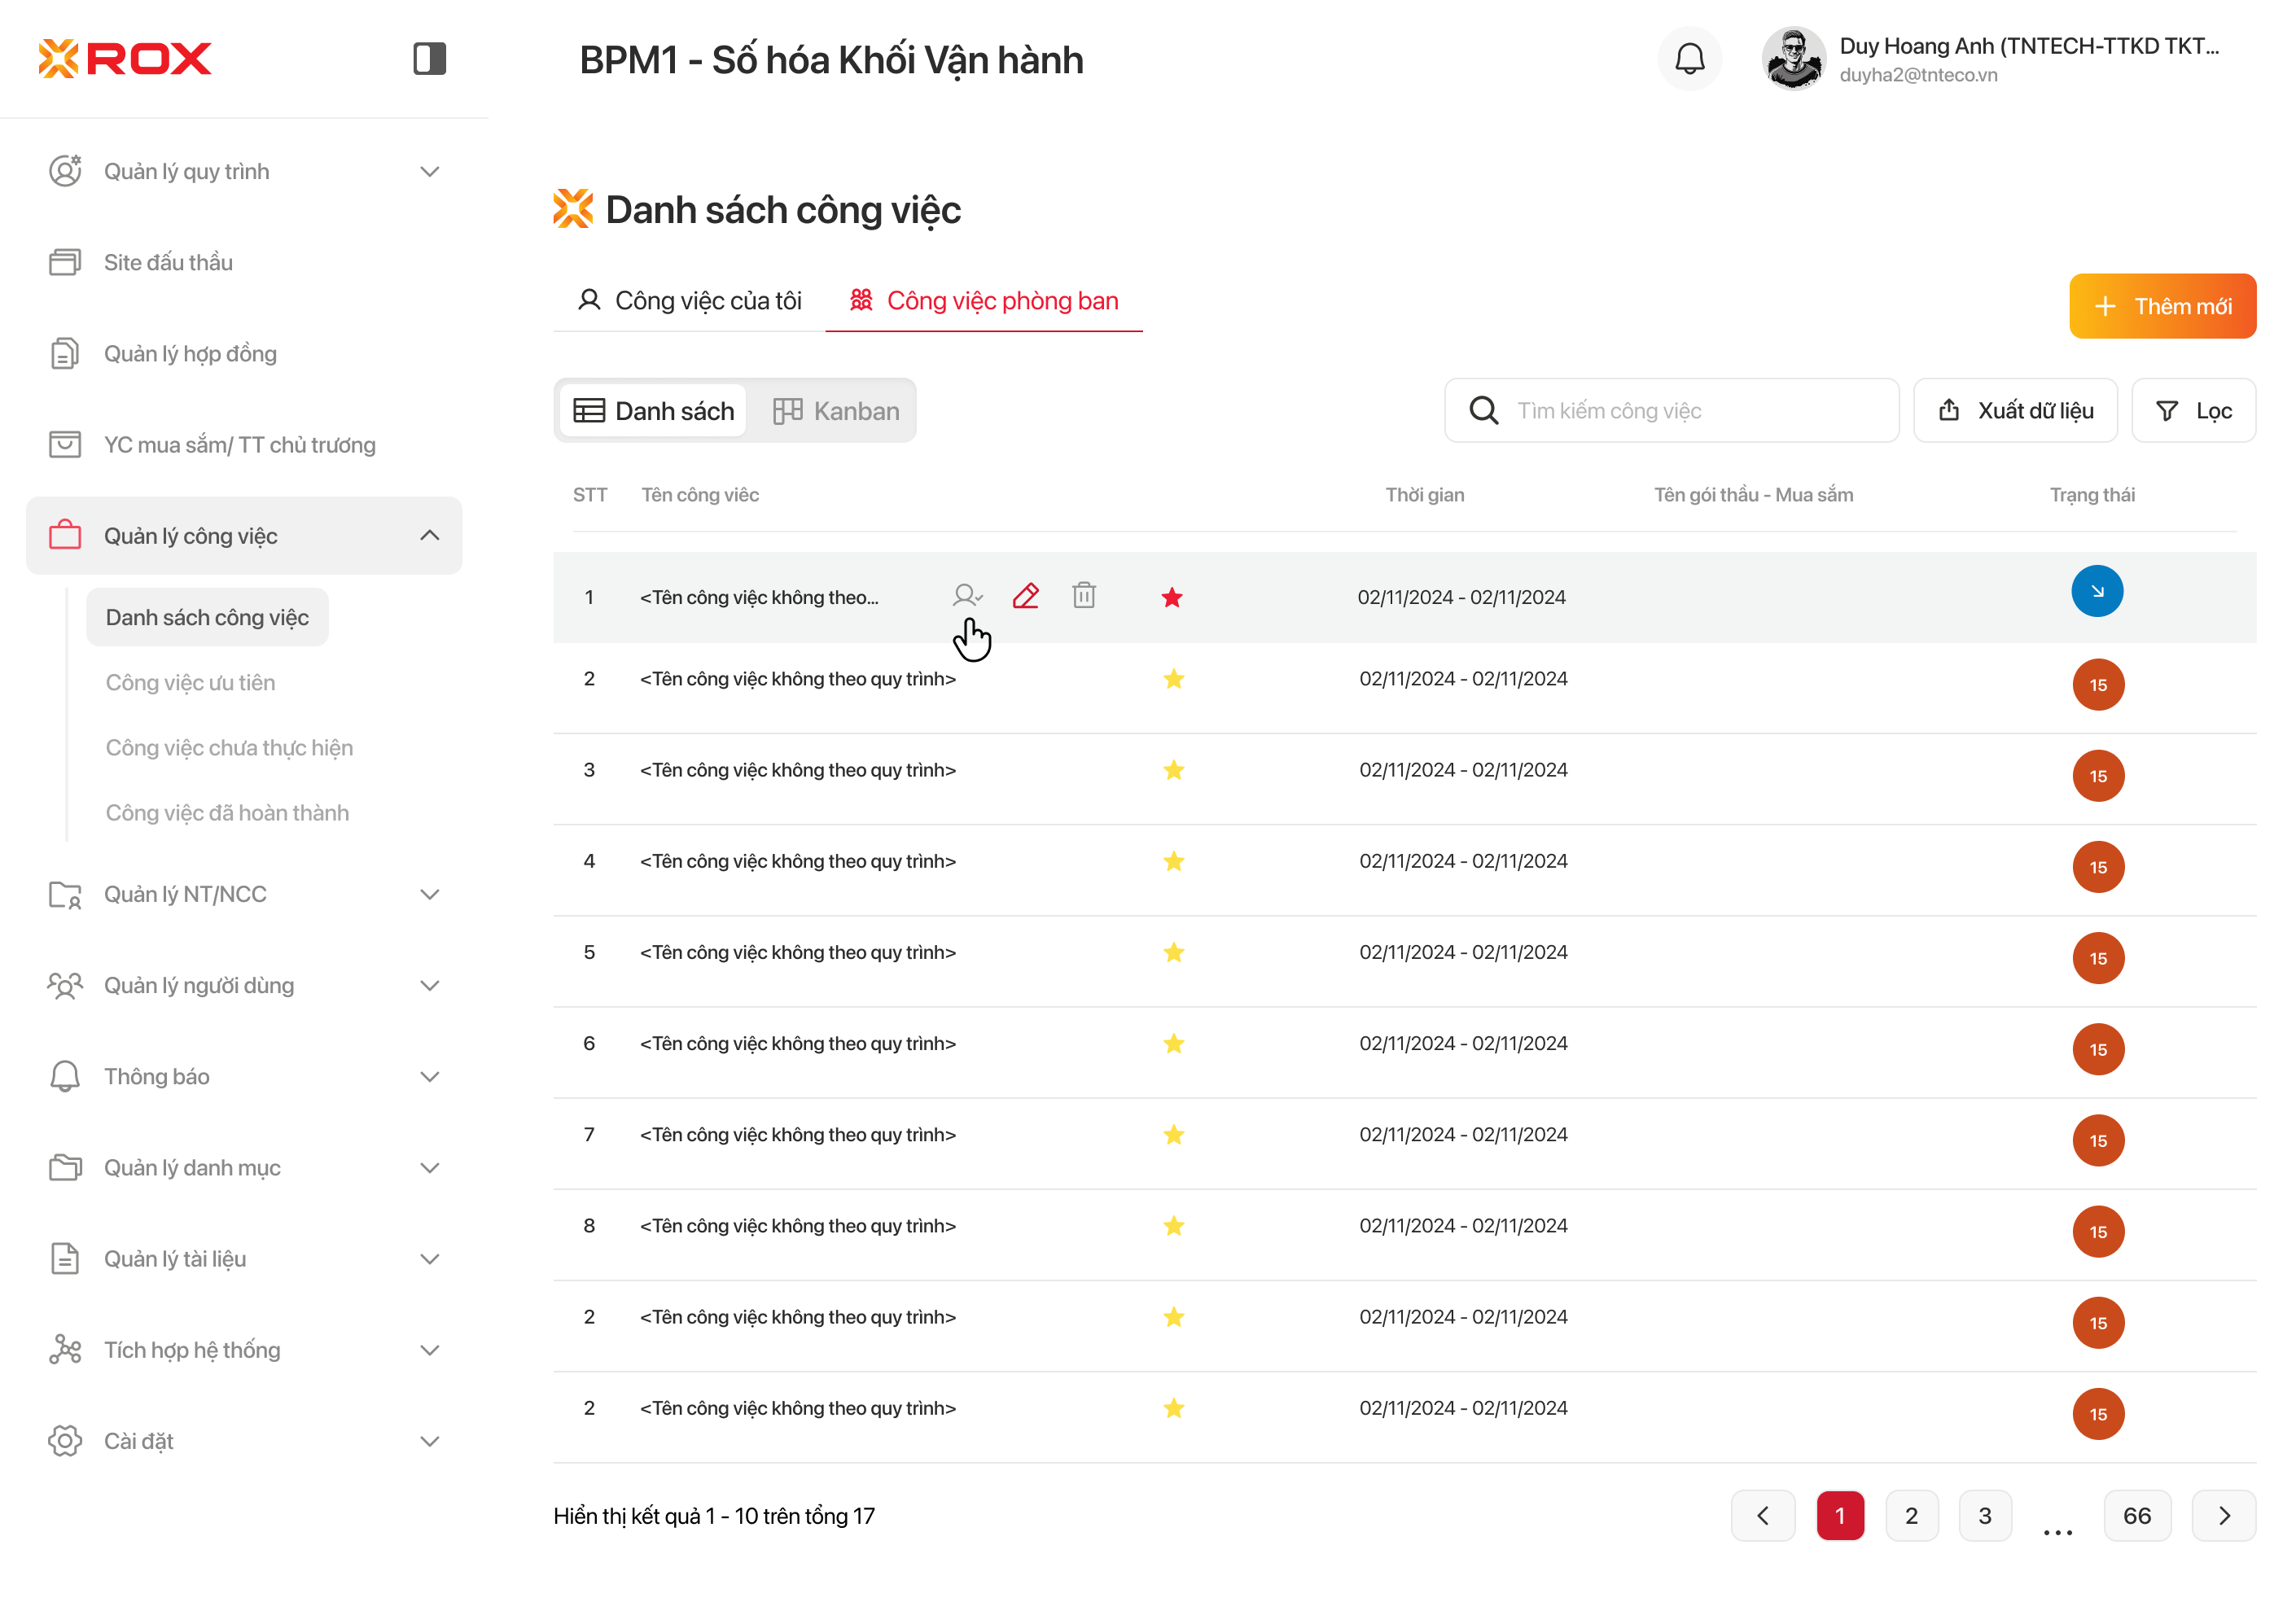This screenshot has width=2296, height=1615.
Task: Collapse sidebar with the panel toggle icon
Action: coord(429,59)
